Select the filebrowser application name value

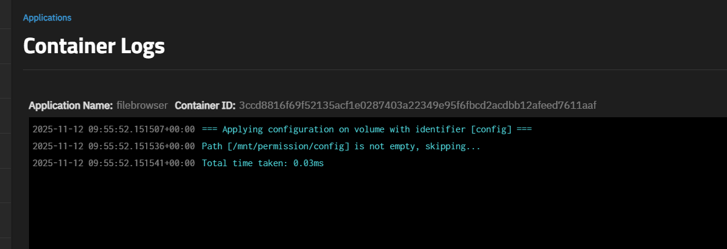[x=142, y=106]
